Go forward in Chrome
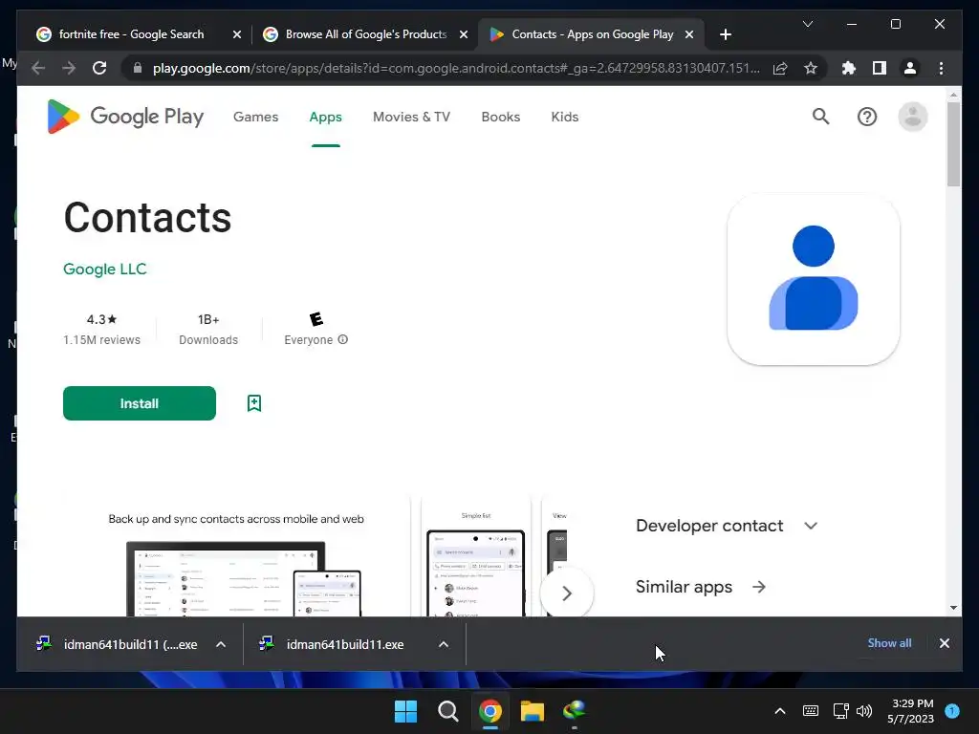The width and height of the screenshot is (979, 734). (x=69, y=68)
